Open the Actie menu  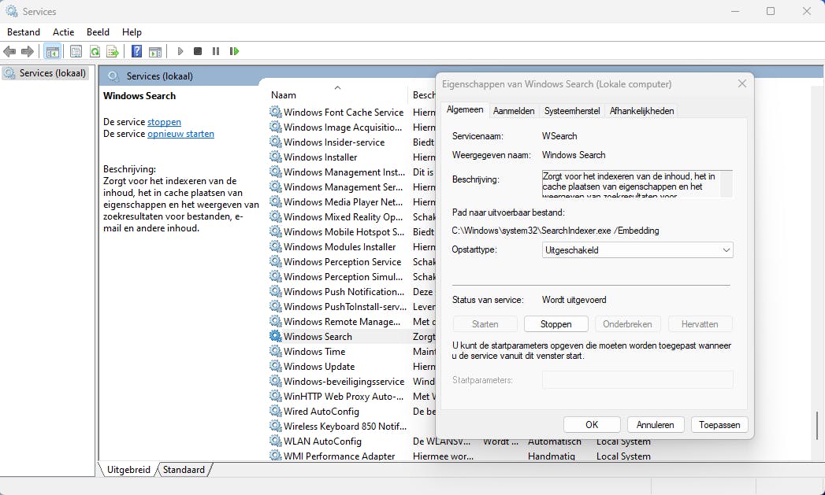(63, 32)
